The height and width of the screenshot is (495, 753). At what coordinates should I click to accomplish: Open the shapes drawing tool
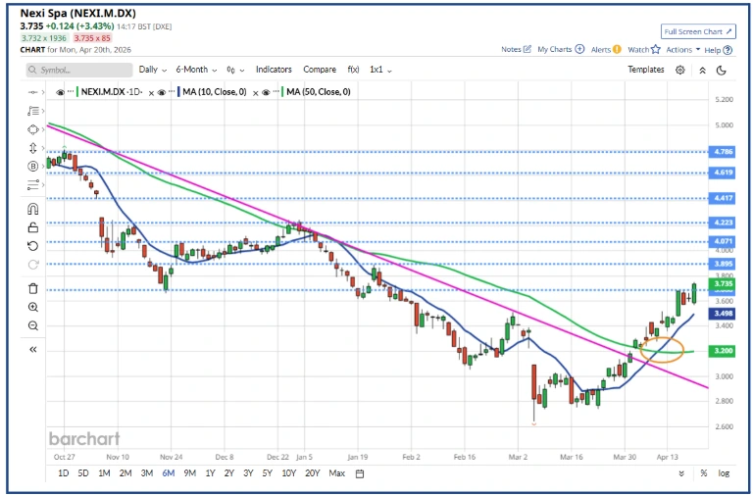pyautogui.click(x=33, y=129)
